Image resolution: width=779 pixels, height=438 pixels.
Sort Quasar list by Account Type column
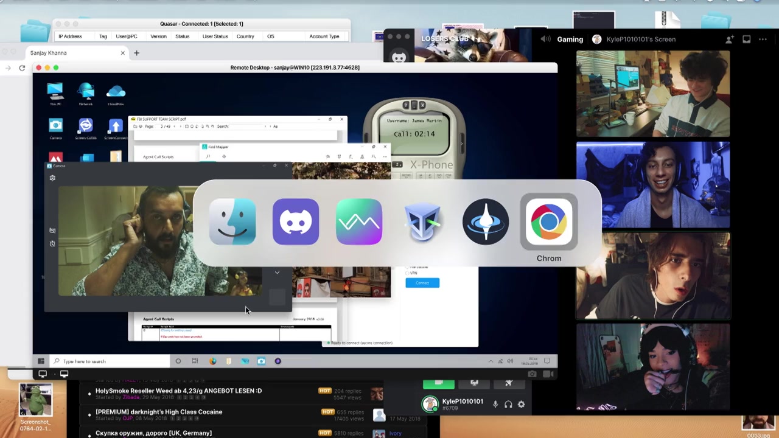(324, 36)
